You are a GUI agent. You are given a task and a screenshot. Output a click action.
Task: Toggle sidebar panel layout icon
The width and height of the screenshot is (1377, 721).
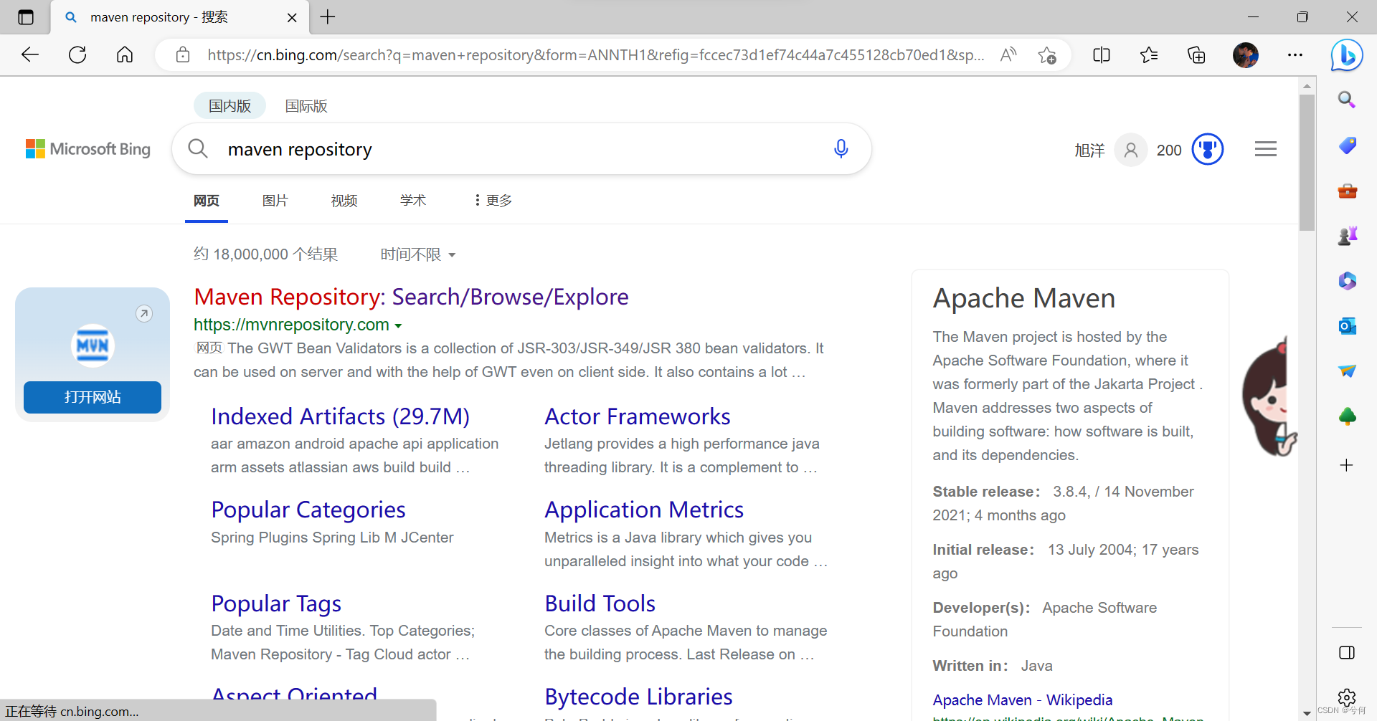(x=1347, y=652)
